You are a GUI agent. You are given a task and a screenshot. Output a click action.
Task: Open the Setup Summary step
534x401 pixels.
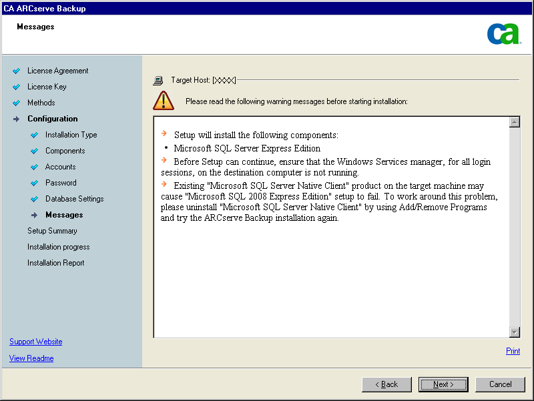click(52, 231)
